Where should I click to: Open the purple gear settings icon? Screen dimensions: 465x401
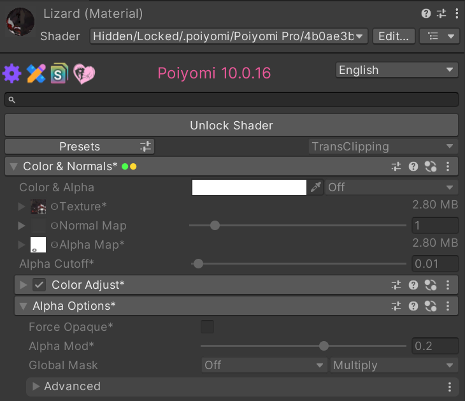click(12, 73)
